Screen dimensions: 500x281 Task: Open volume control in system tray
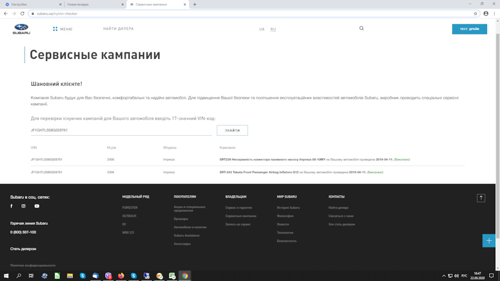(x=456, y=276)
